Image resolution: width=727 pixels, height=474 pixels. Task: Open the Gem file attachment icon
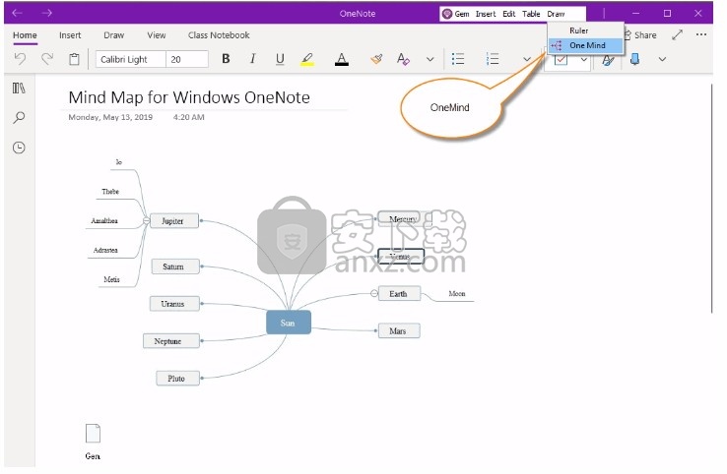pyautogui.click(x=93, y=434)
